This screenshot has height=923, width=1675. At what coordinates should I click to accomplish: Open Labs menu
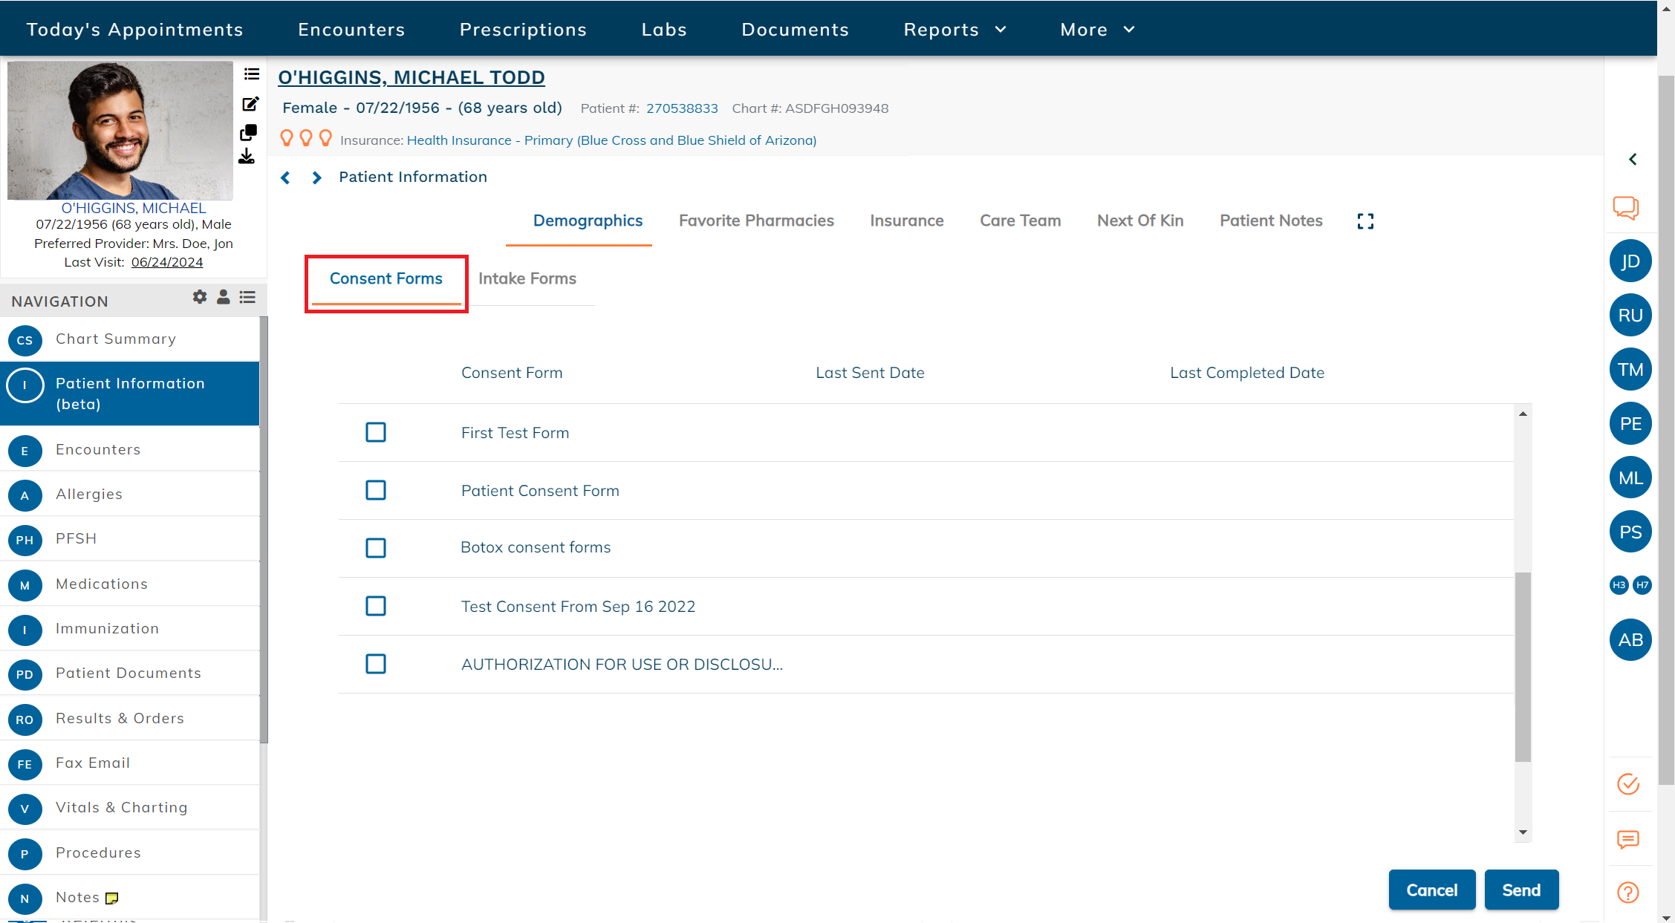click(x=664, y=30)
